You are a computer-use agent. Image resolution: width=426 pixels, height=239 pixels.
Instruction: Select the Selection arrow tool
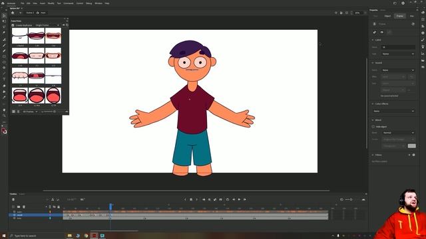click(4, 16)
